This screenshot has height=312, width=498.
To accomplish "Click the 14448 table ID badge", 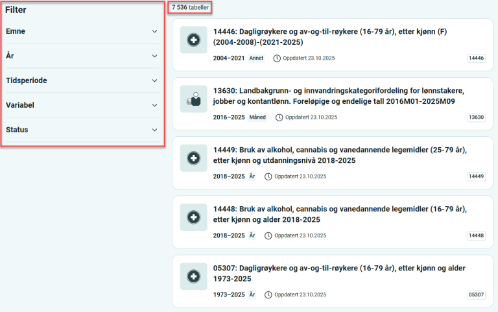I will (476, 235).
